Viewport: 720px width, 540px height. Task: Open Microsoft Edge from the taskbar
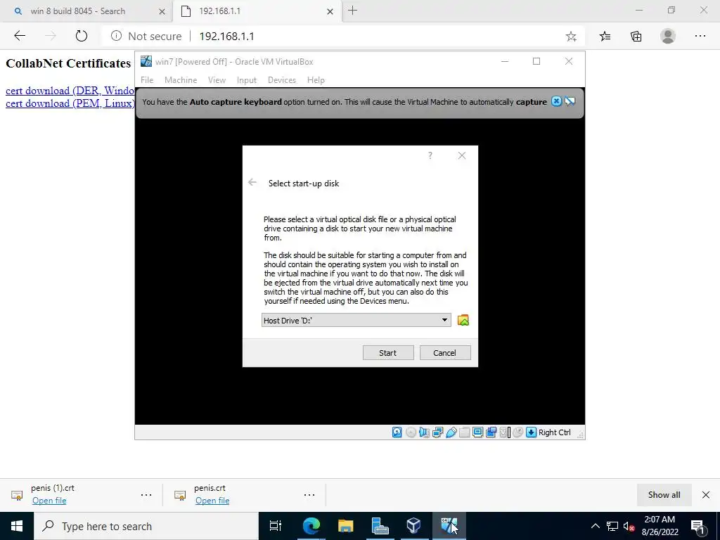(x=311, y=526)
